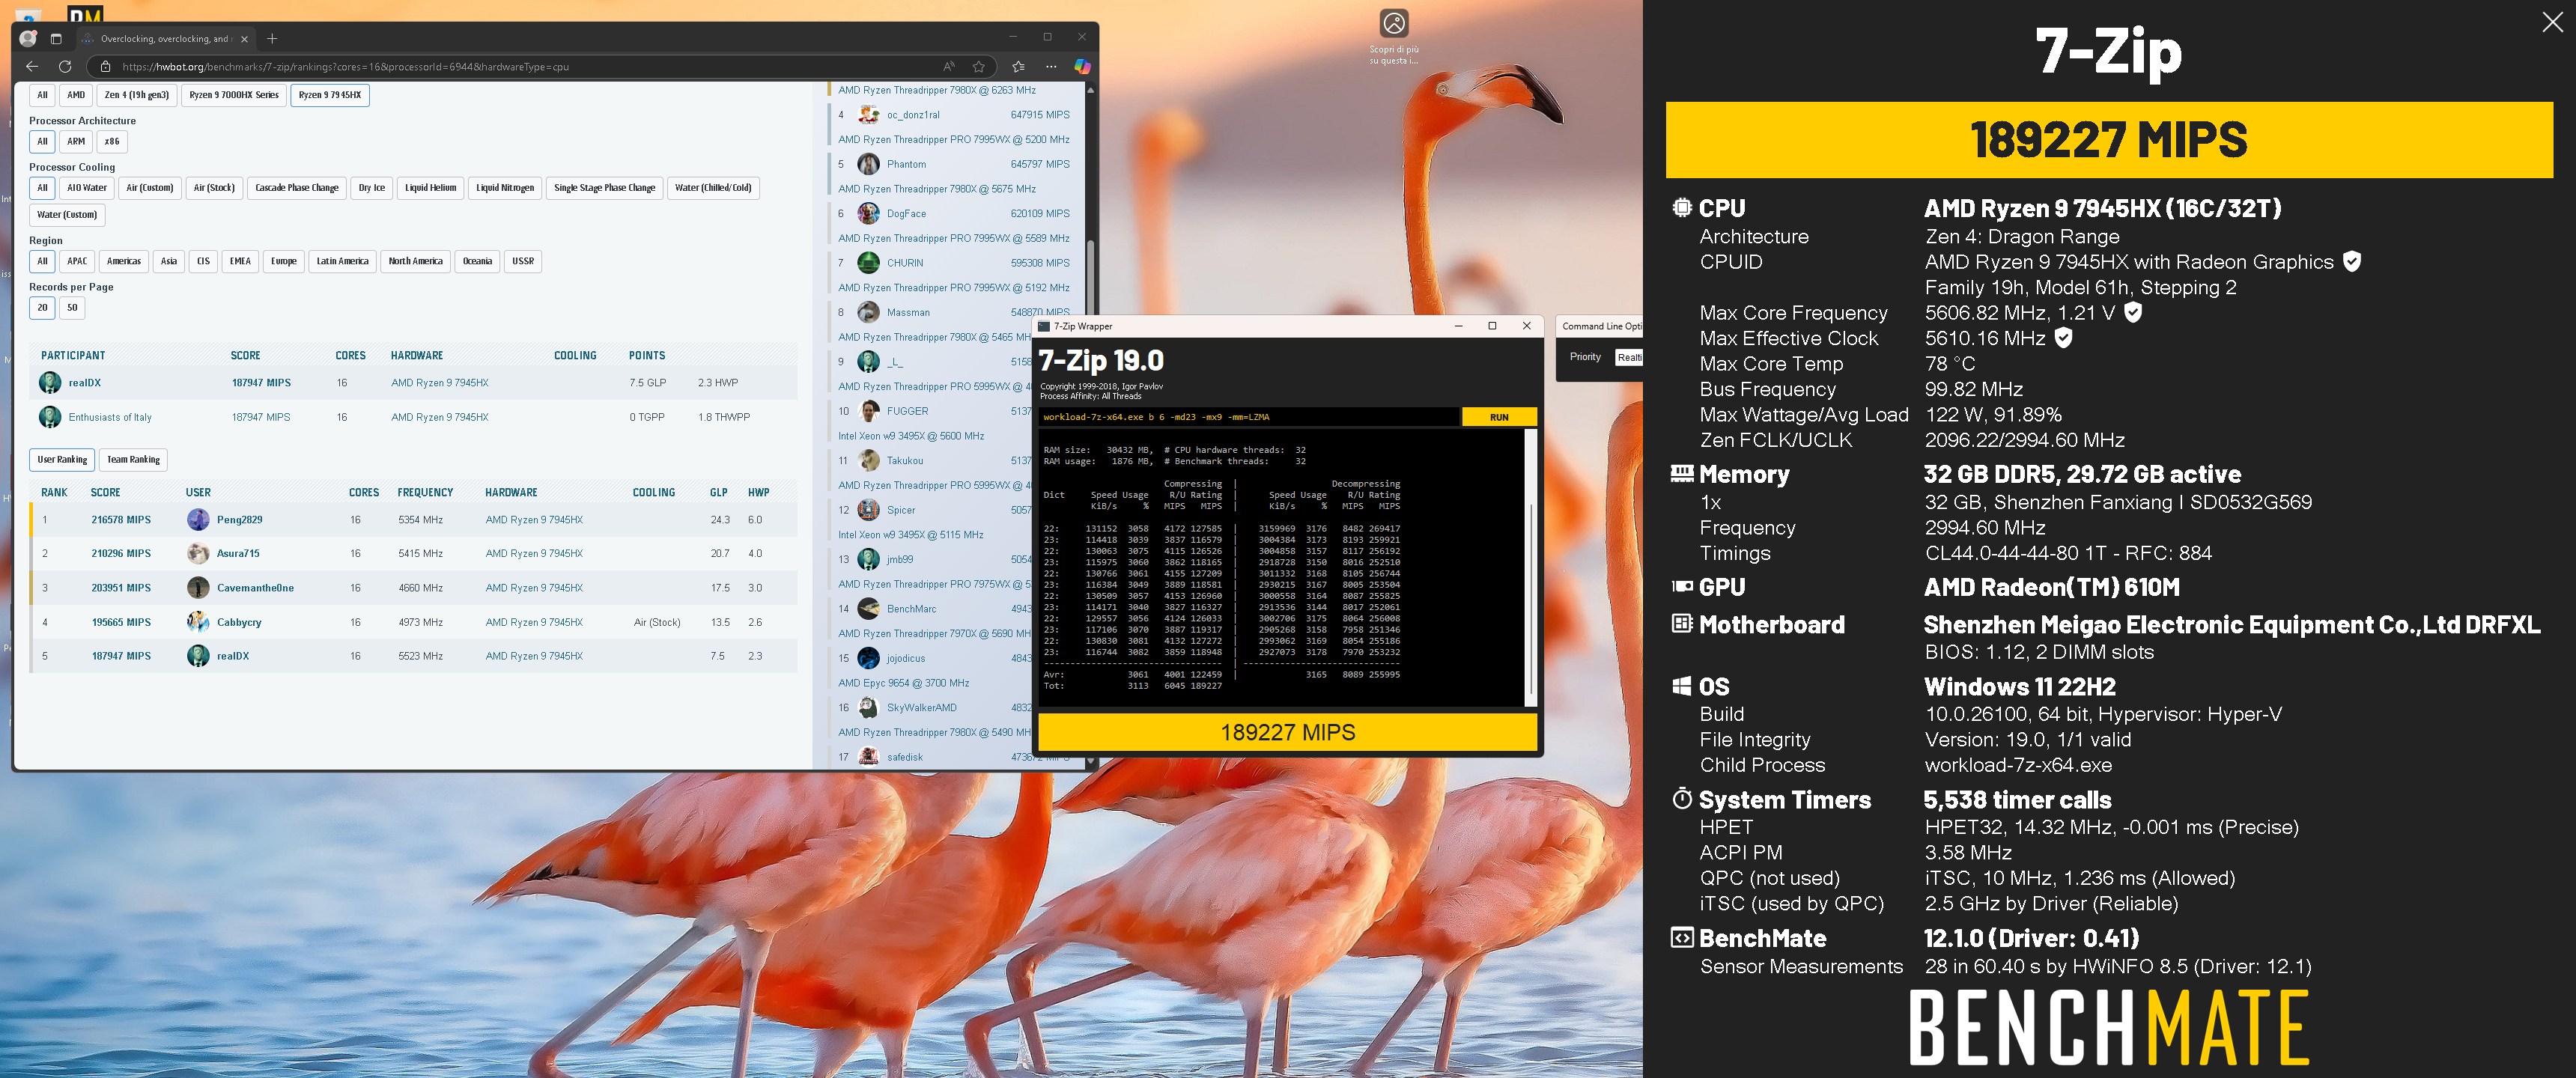Screen dimensions: 2576x1078
Task: Open Cabbycry user profile link
Action: 239,622
